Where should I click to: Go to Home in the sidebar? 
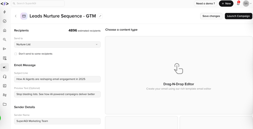(5, 30)
